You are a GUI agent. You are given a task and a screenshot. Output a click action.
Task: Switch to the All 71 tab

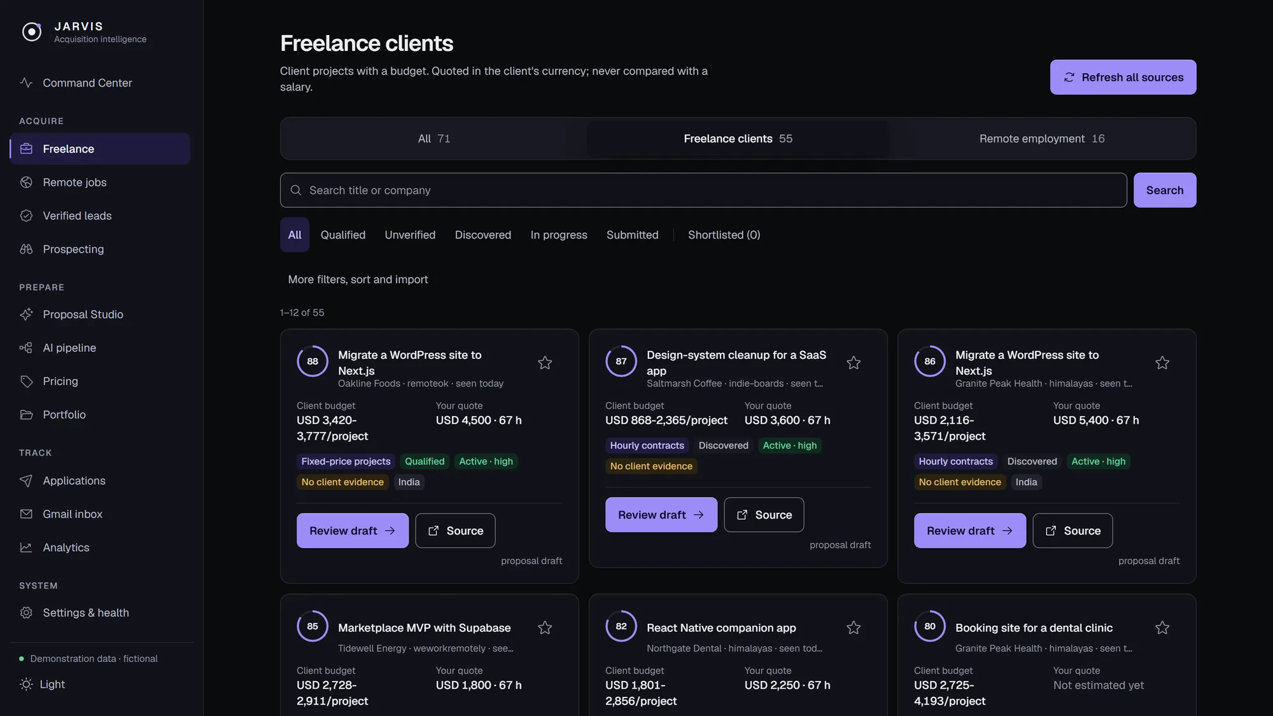click(434, 139)
